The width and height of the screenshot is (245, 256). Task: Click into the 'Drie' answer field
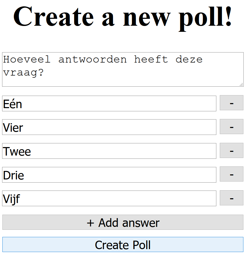pos(109,175)
